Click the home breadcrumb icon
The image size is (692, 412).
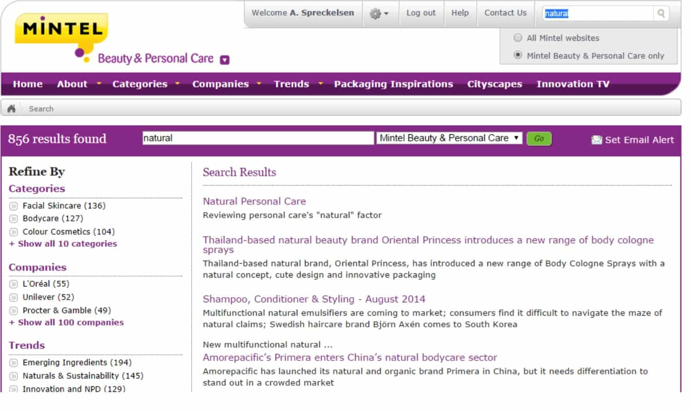[12, 109]
